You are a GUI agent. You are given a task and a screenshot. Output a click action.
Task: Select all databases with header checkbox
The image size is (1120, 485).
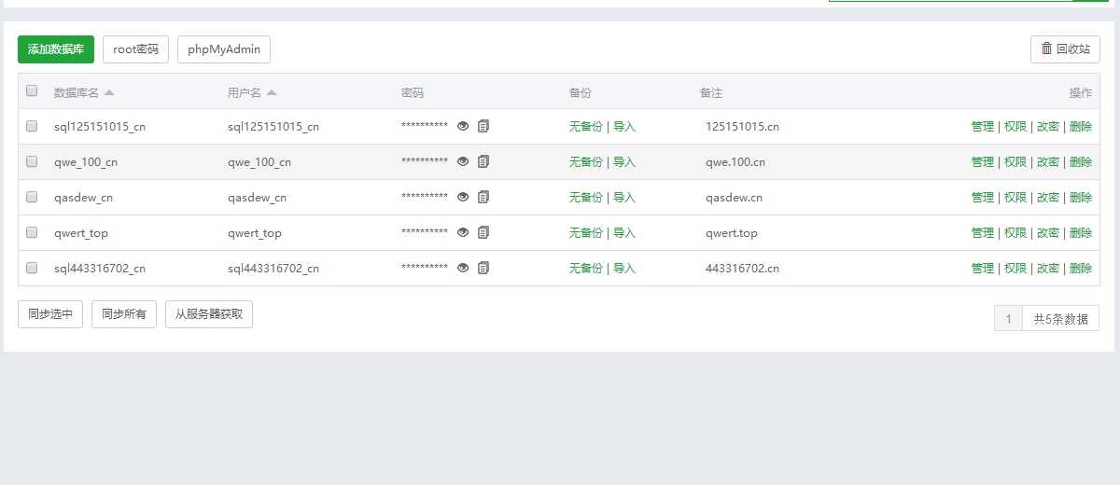click(32, 91)
